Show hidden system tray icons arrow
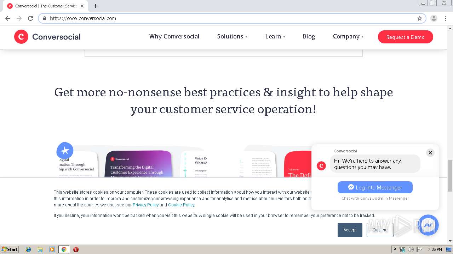 pos(395,249)
